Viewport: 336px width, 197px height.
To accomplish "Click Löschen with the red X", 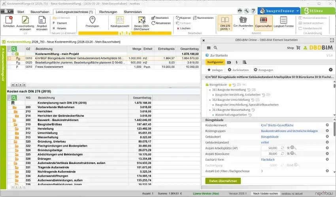I will tap(183, 28).
